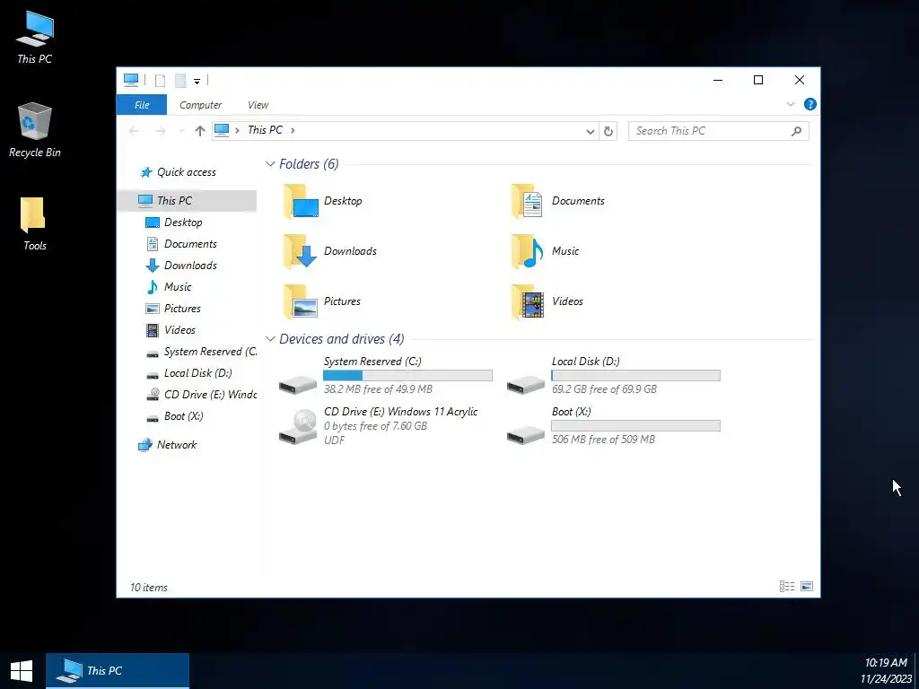919x689 pixels.
Task: Collapse the Folders (6) group
Action: pyautogui.click(x=270, y=164)
